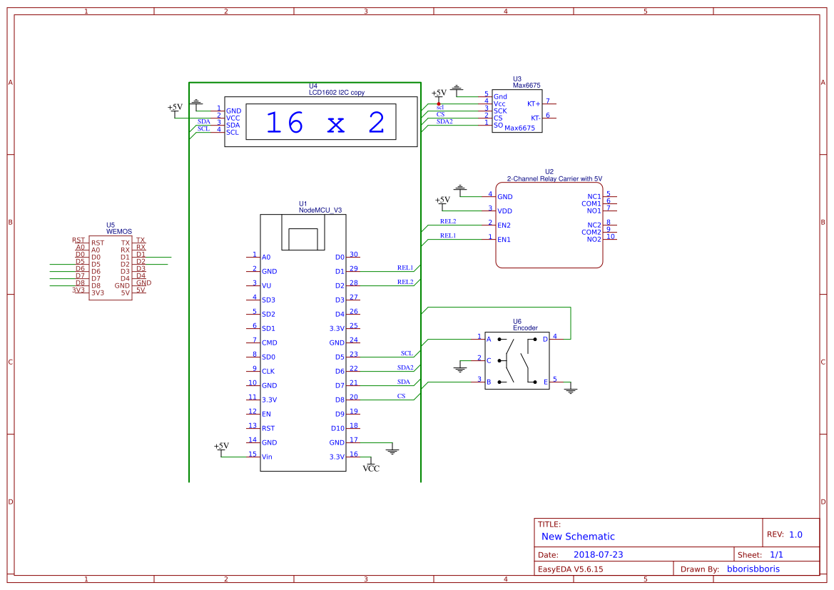Click the bborisbboris author link
Viewport: 834px width, 590px height.
coord(755,569)
